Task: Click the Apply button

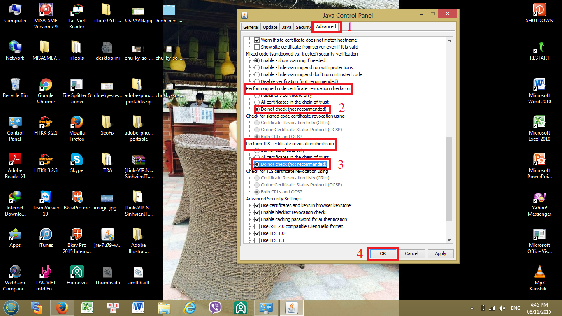Action: tap(440, 253)
